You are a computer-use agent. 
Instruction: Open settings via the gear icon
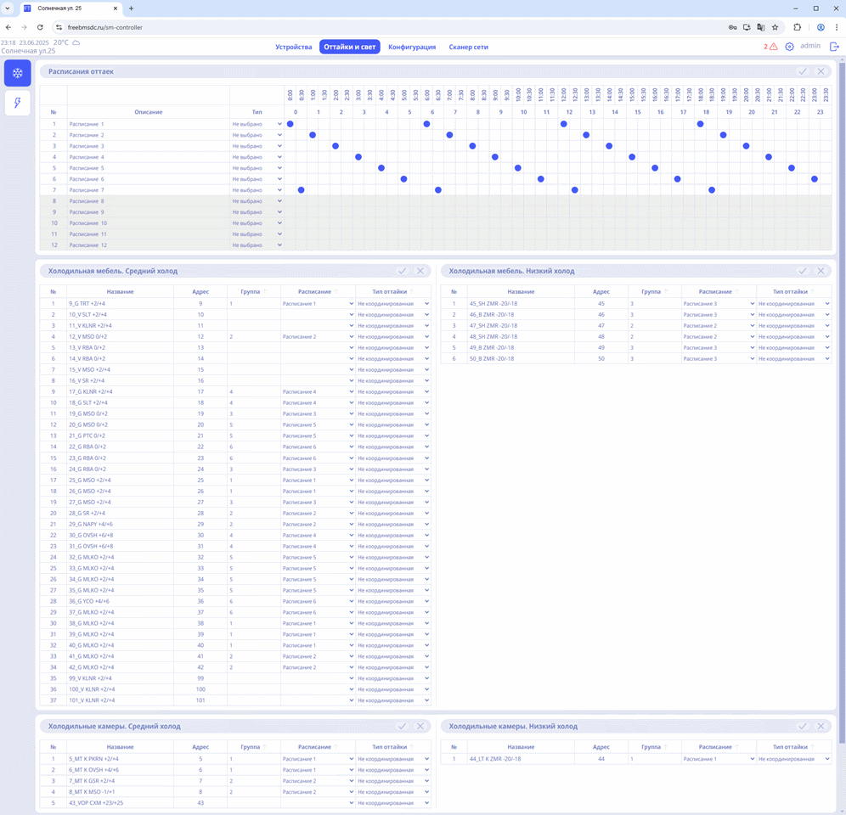pos(789,47)
